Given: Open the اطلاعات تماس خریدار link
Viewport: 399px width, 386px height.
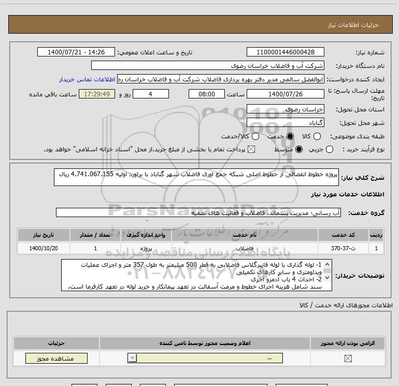Looking at the screenshot, I should click(x=87, y=79).
